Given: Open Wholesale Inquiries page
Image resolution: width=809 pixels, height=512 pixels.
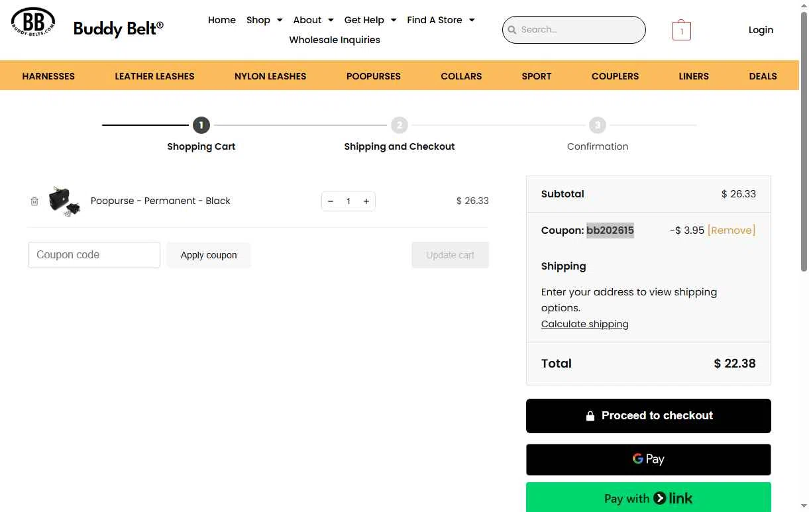Looking at the screenshot, I should (x=335, y=40).
